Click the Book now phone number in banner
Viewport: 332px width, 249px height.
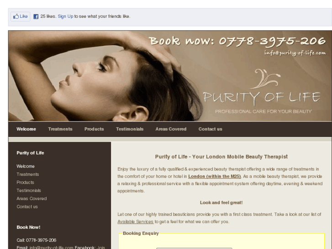pyautogui.click(x=237, y=41)
